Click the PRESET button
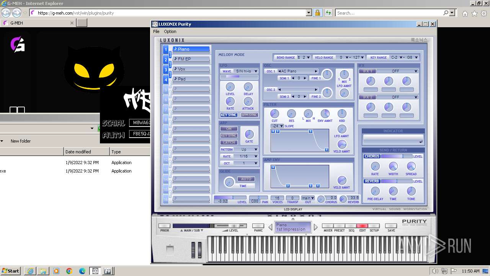490x276 pixels. click(339, 226)
